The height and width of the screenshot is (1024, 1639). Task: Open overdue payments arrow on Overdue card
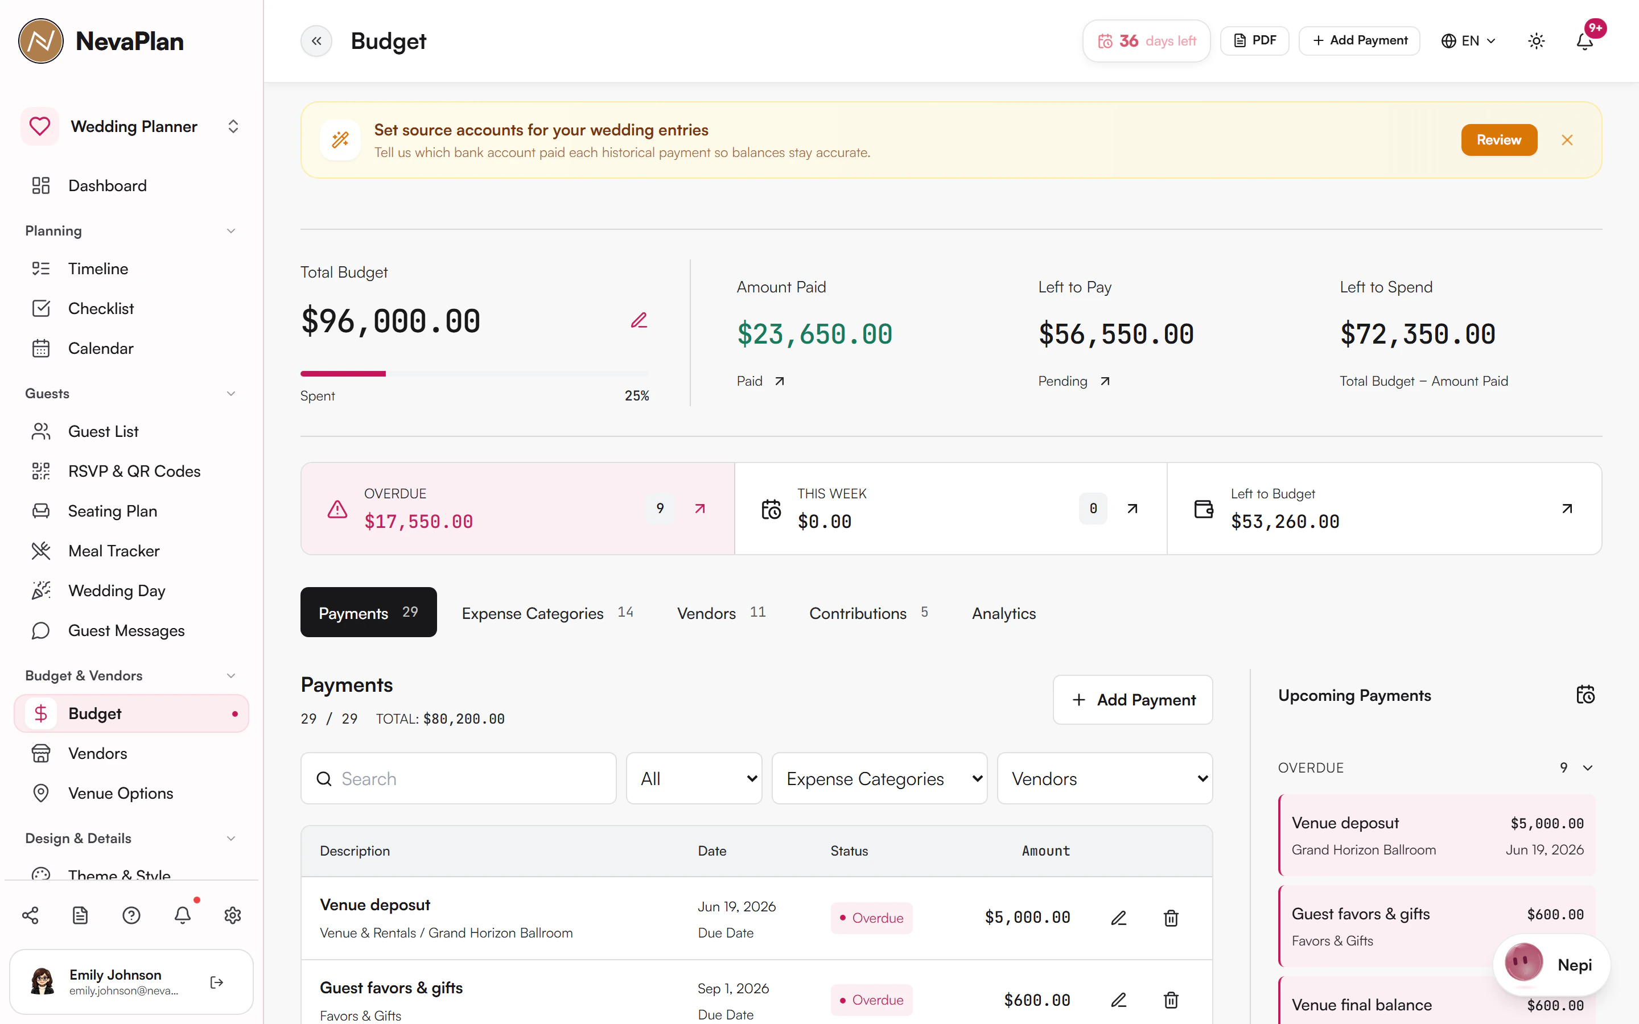(x=701, y=509)
